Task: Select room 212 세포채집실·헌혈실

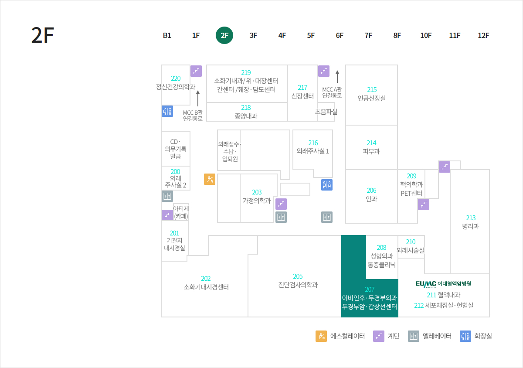Action: [444, 306]
